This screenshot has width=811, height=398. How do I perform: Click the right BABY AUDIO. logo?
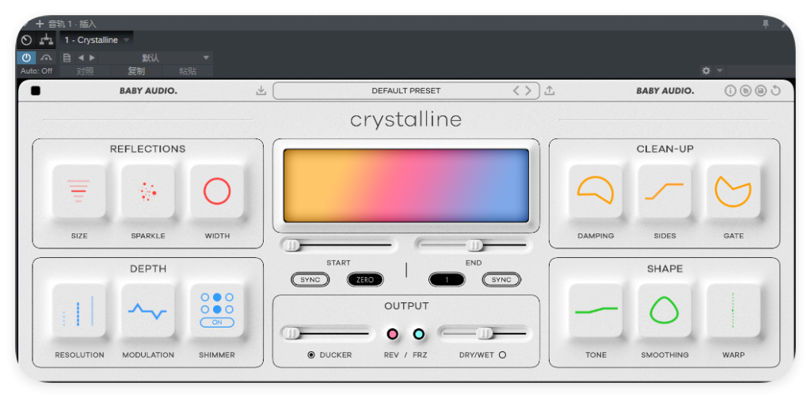[665, 91]
